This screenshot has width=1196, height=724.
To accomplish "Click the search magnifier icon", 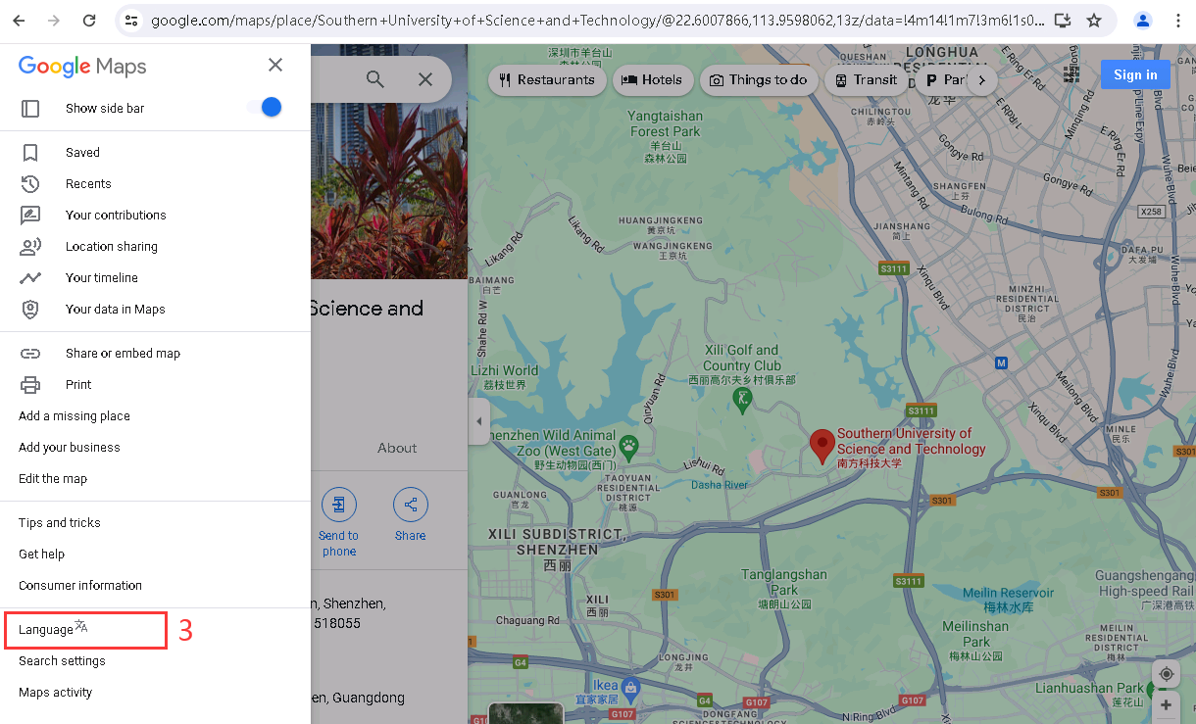I will point(375,79).
